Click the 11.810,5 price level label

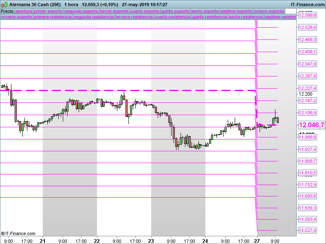308,173
